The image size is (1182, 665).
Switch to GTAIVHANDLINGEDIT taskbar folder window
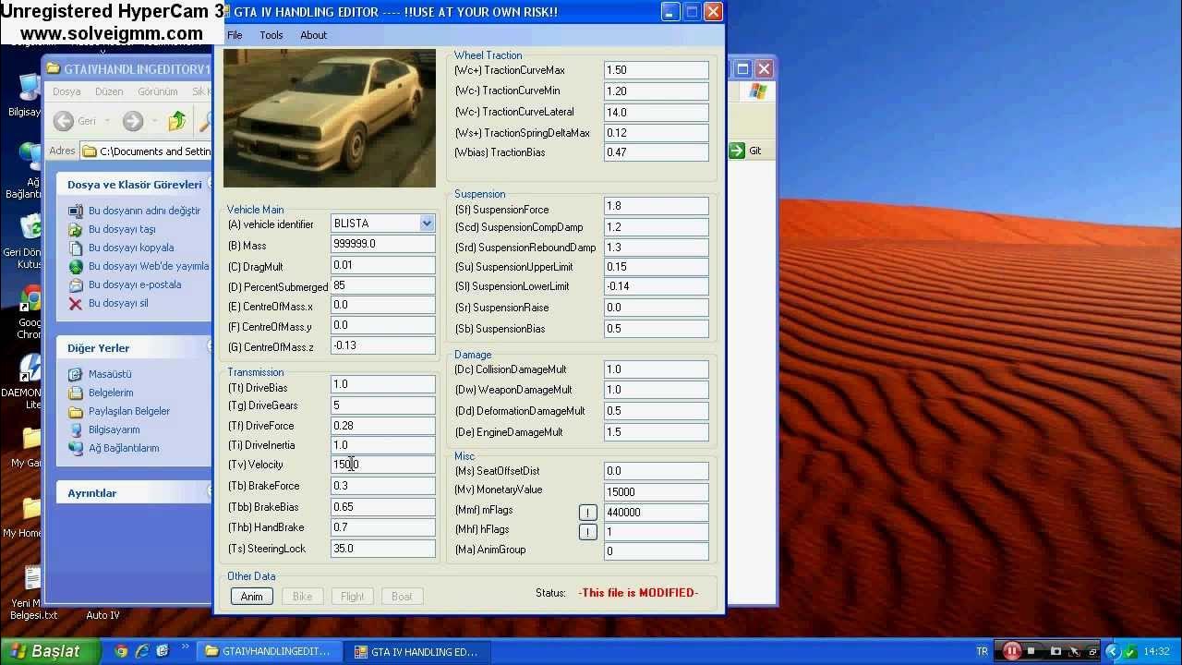pos(268,651)
